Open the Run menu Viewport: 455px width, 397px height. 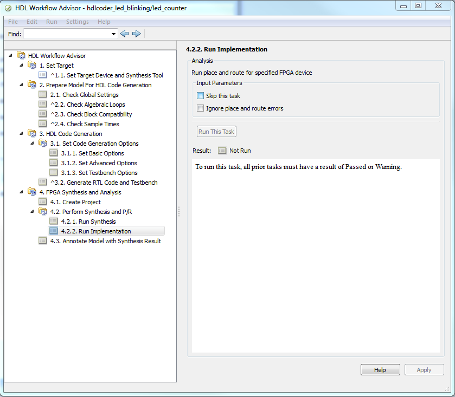coord(52,22)
